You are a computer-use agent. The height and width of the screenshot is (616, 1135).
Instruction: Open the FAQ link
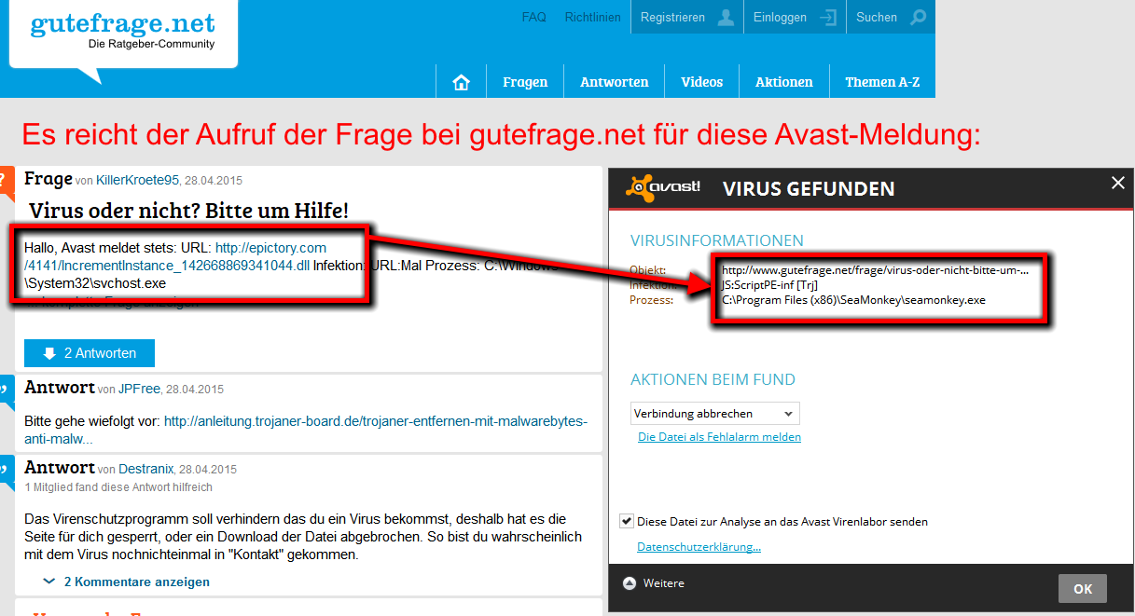534,17
